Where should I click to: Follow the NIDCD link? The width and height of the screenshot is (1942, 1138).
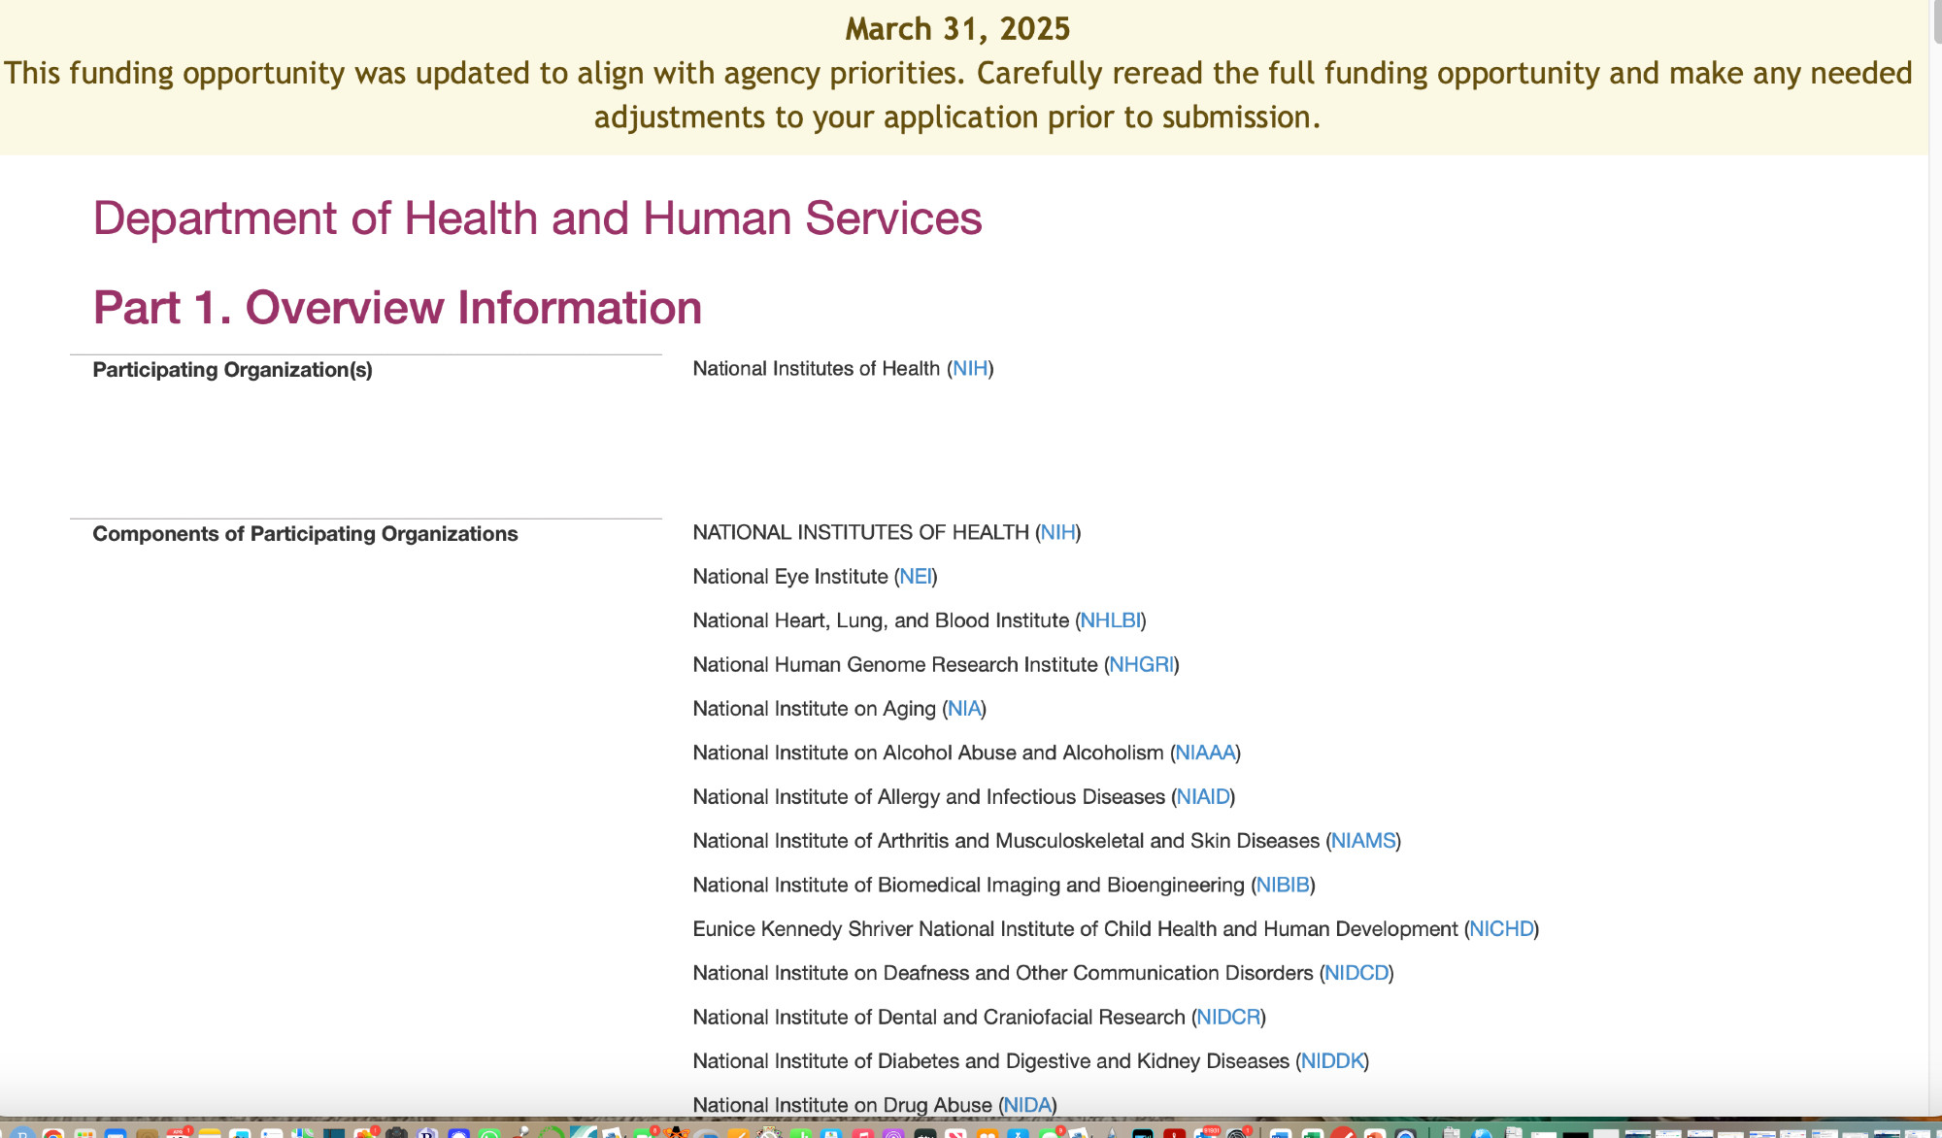pos(1356,973)
